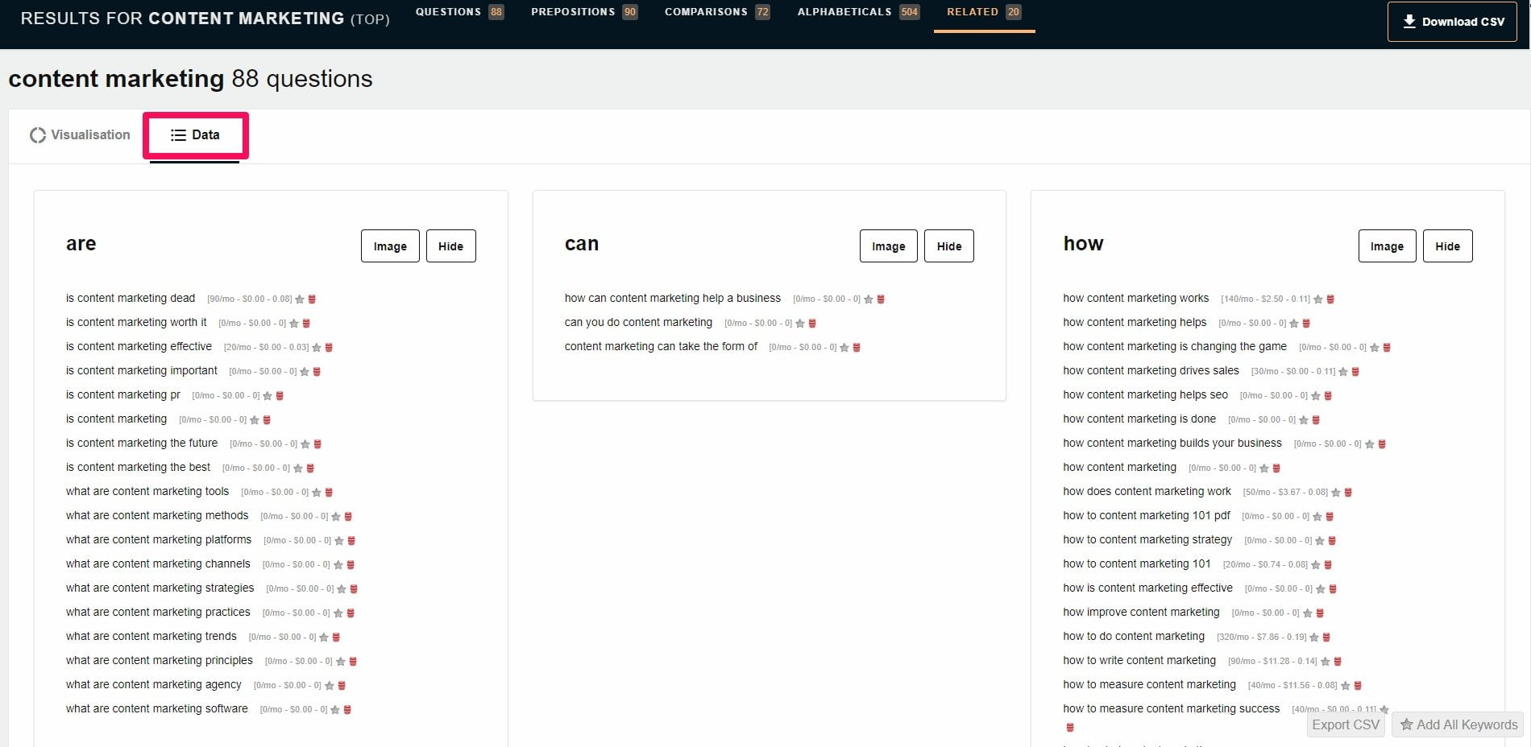Click red stack icon for 'is content marketing the future'
The width and height of the screenshot is (1531, 747).
(317, 444)
